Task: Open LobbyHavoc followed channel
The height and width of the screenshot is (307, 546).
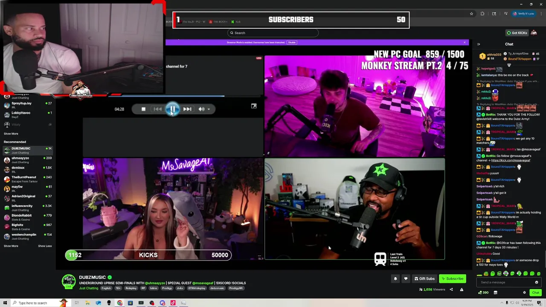Action: click(x=28, y=115)
